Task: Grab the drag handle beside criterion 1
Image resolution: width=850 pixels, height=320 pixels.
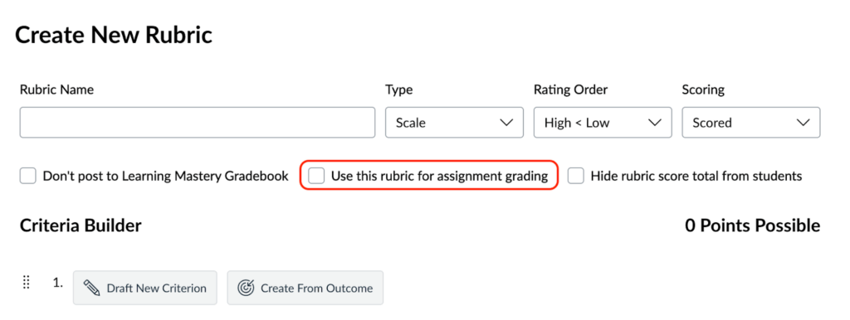Action: click(x=26, y=284)
